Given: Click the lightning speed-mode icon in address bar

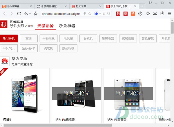Looking at the screenshot, I should pos(85,14).
